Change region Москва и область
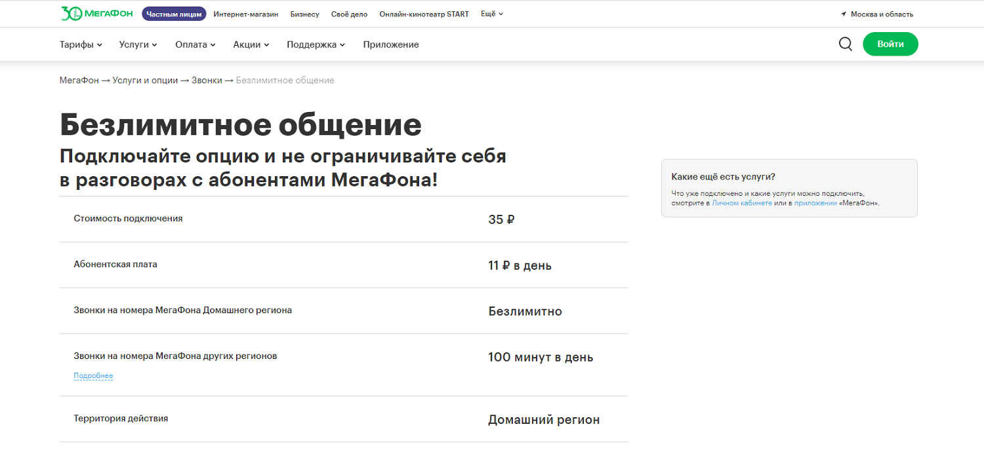The width and height of the screenshot is (984, 450). tap(882, 14)
